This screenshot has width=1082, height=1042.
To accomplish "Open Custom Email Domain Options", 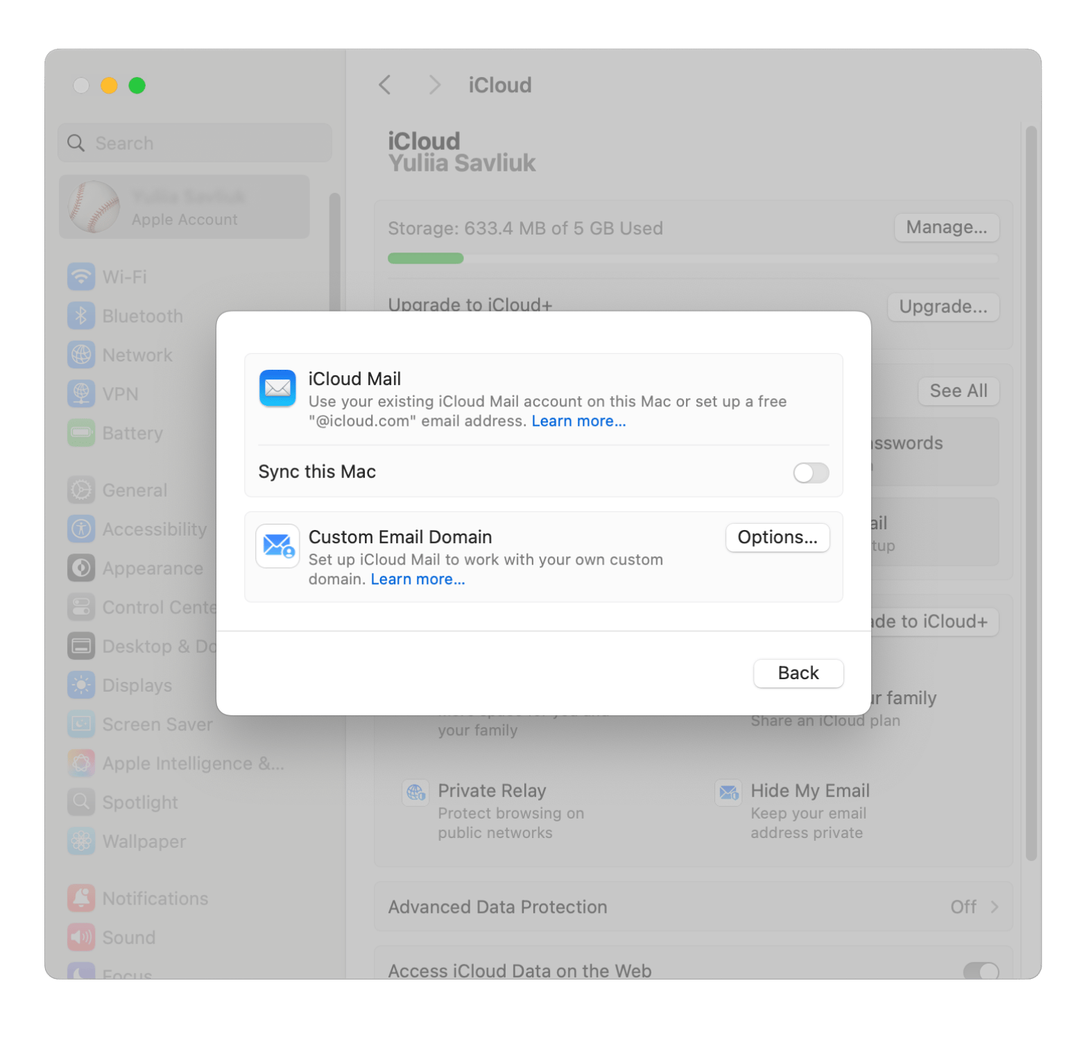I will pyautogui.click(x=778, y=538).
